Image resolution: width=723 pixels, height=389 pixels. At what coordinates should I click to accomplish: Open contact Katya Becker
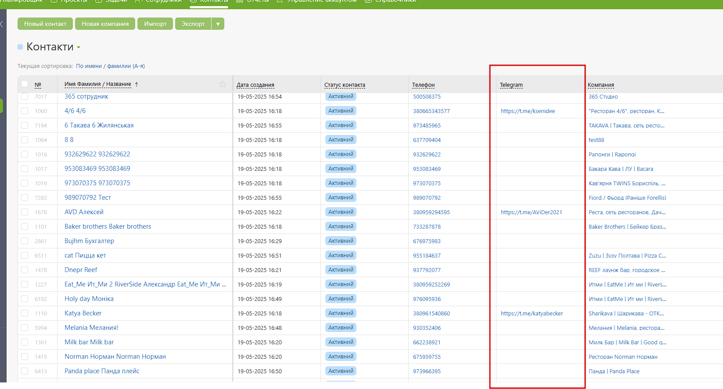point(83,313)
